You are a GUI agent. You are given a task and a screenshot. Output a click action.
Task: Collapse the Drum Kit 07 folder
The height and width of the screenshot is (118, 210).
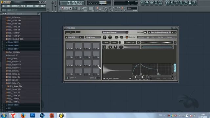point(13,49)
